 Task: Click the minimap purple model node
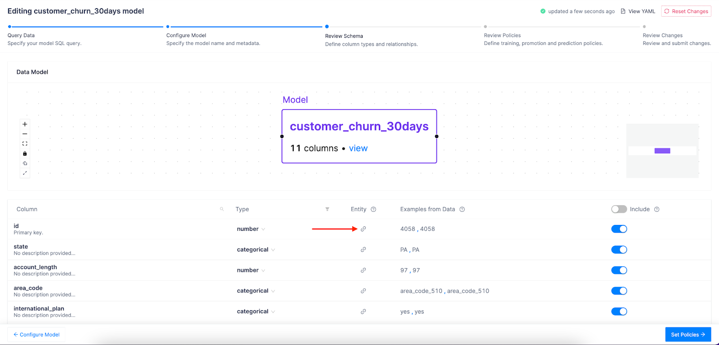[x=662, y=151]
